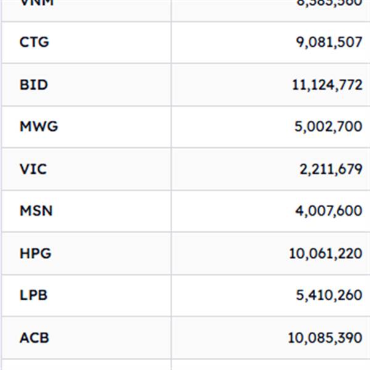The image size is (370, 370).
Task: Click the MWG ticker cell
Action: 38,126
